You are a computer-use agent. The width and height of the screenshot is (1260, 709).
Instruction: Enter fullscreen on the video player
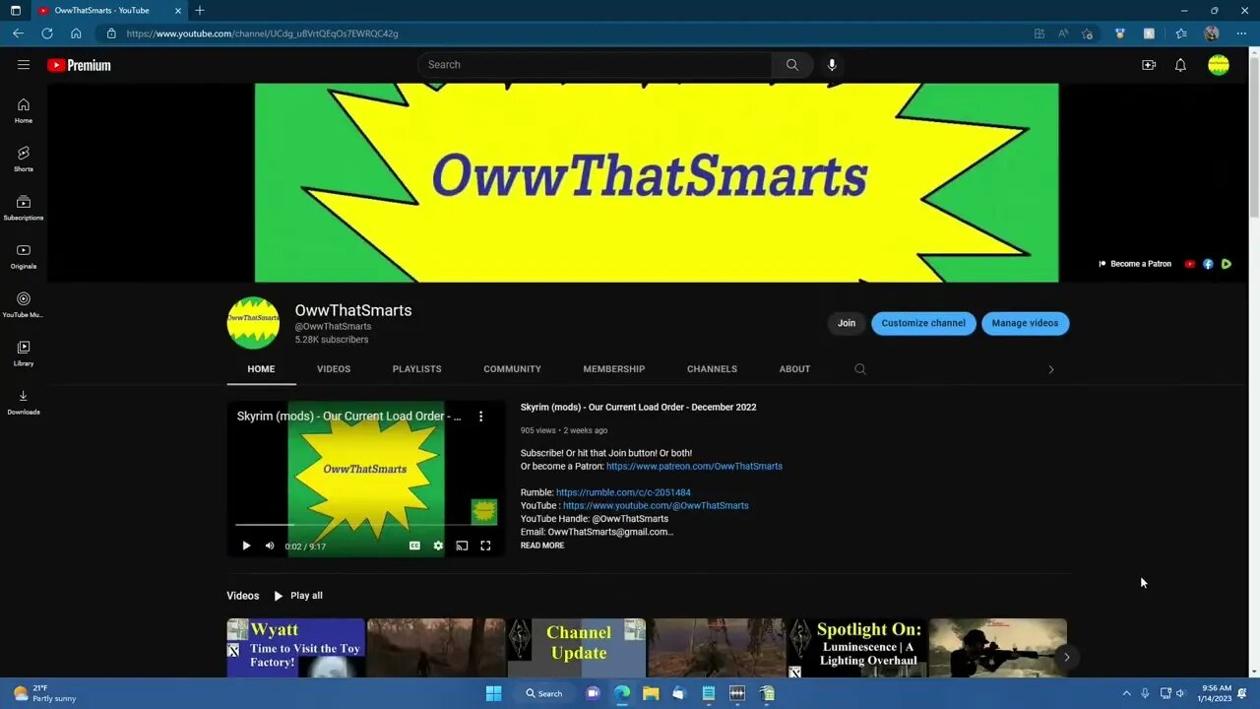(485, 546)
